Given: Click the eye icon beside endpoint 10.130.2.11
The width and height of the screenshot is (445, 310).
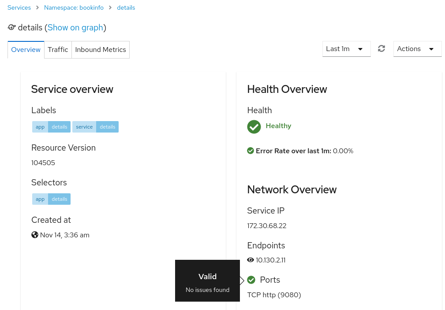Looking at the screenshot, I should (251, 260).
